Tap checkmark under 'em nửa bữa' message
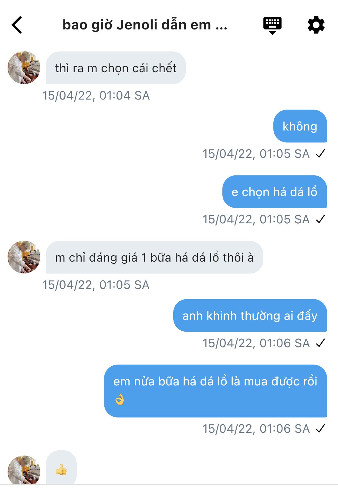 click(x=320, y=429)
